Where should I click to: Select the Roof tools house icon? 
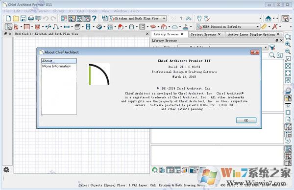click(121, 26)
